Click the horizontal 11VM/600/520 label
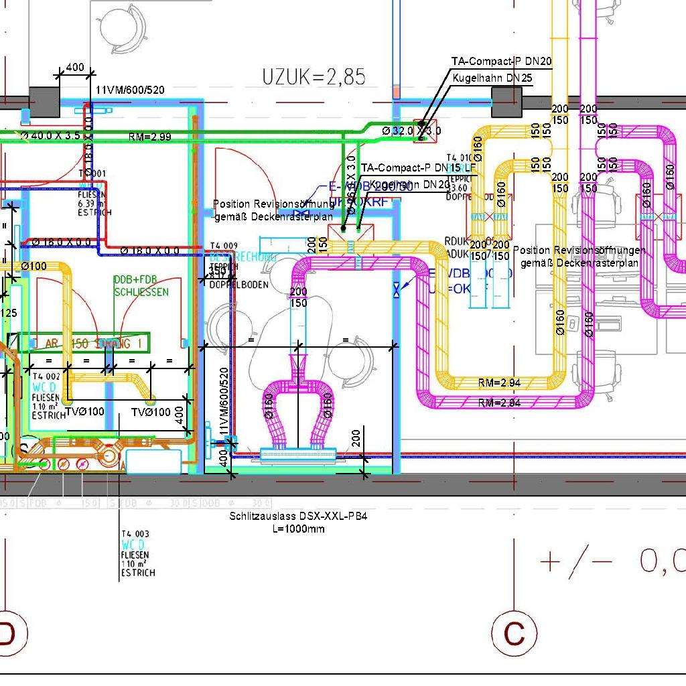 tap(130, 90)
